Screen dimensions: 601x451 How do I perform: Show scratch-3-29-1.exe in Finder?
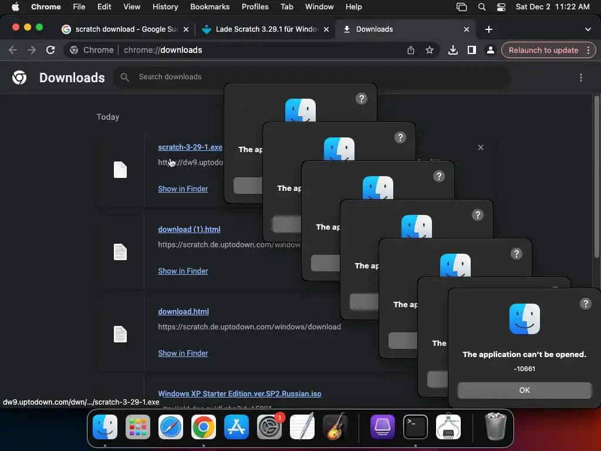183,189
